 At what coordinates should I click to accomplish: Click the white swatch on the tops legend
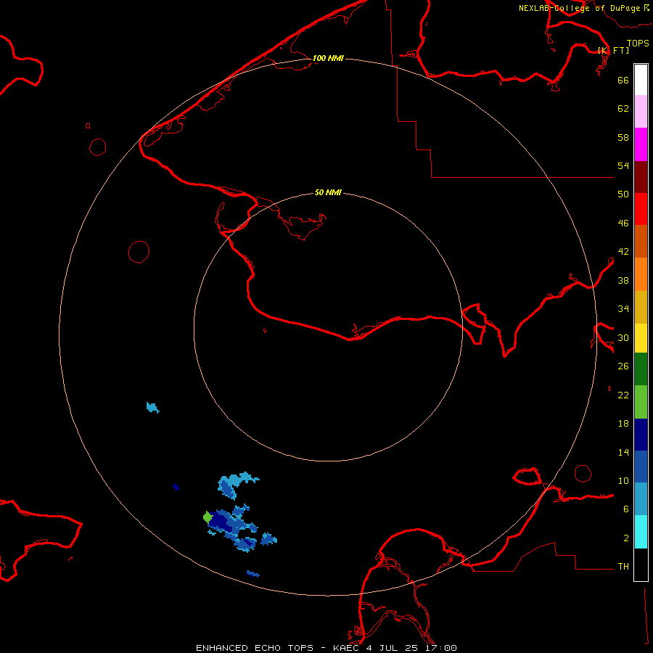coord(641,80)
